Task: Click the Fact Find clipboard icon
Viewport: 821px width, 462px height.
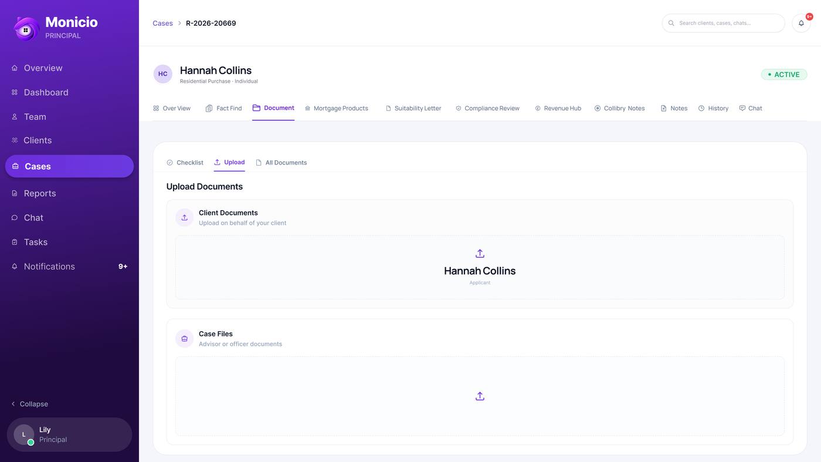Action: click(x=209, y=108)
